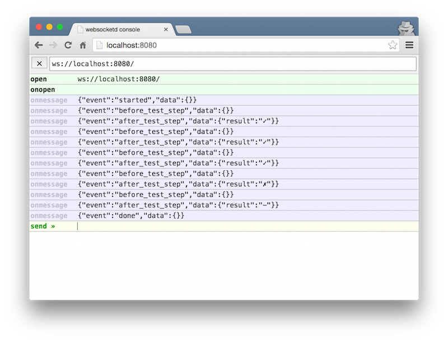Bookmark this page with the star icon
The height and width of the screenshot is (342, 448).
coord(393,45)
